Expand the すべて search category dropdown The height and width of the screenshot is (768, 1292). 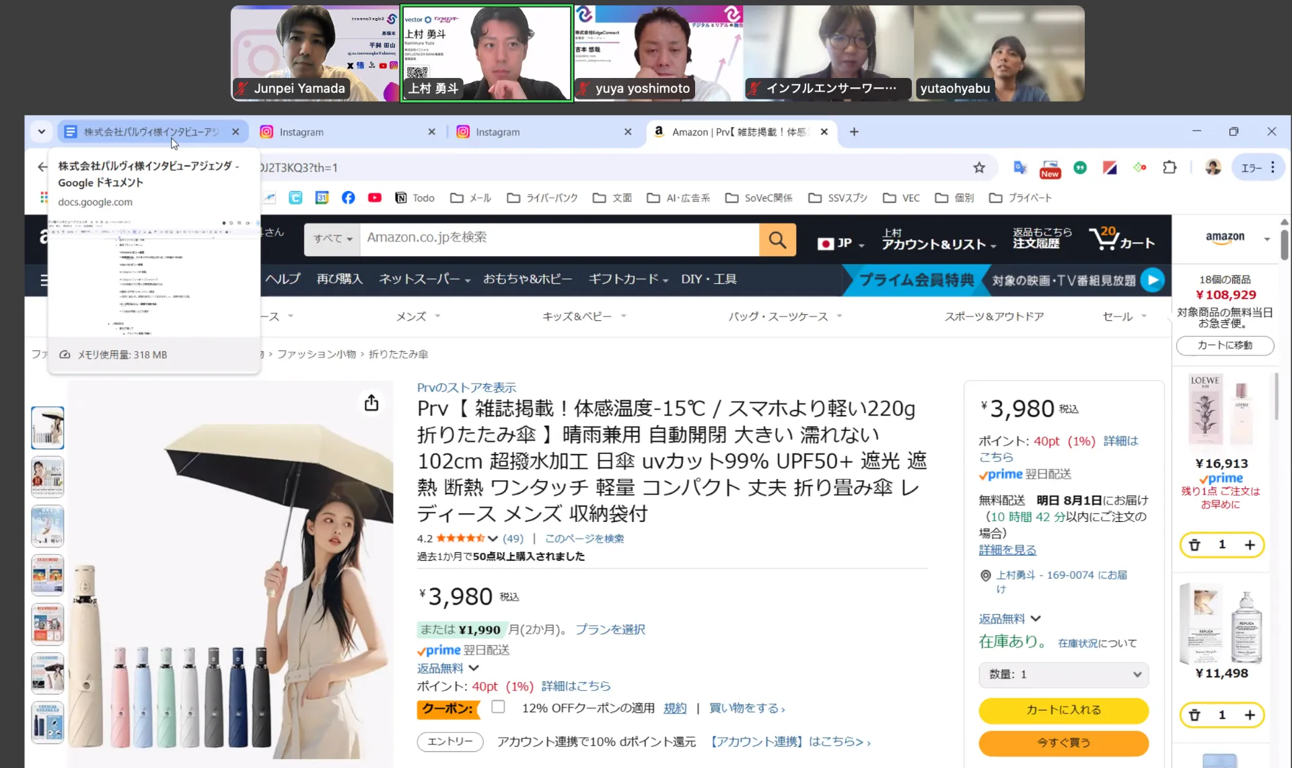[332, 239]
